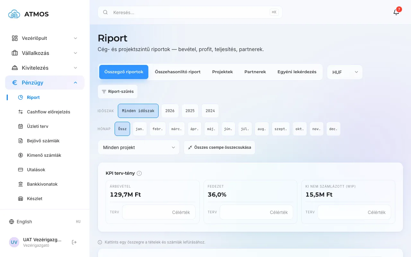This screenshot has width=411, height=257.
Task: Click the Kimenő számlák dollar icon
Action: 21,155
